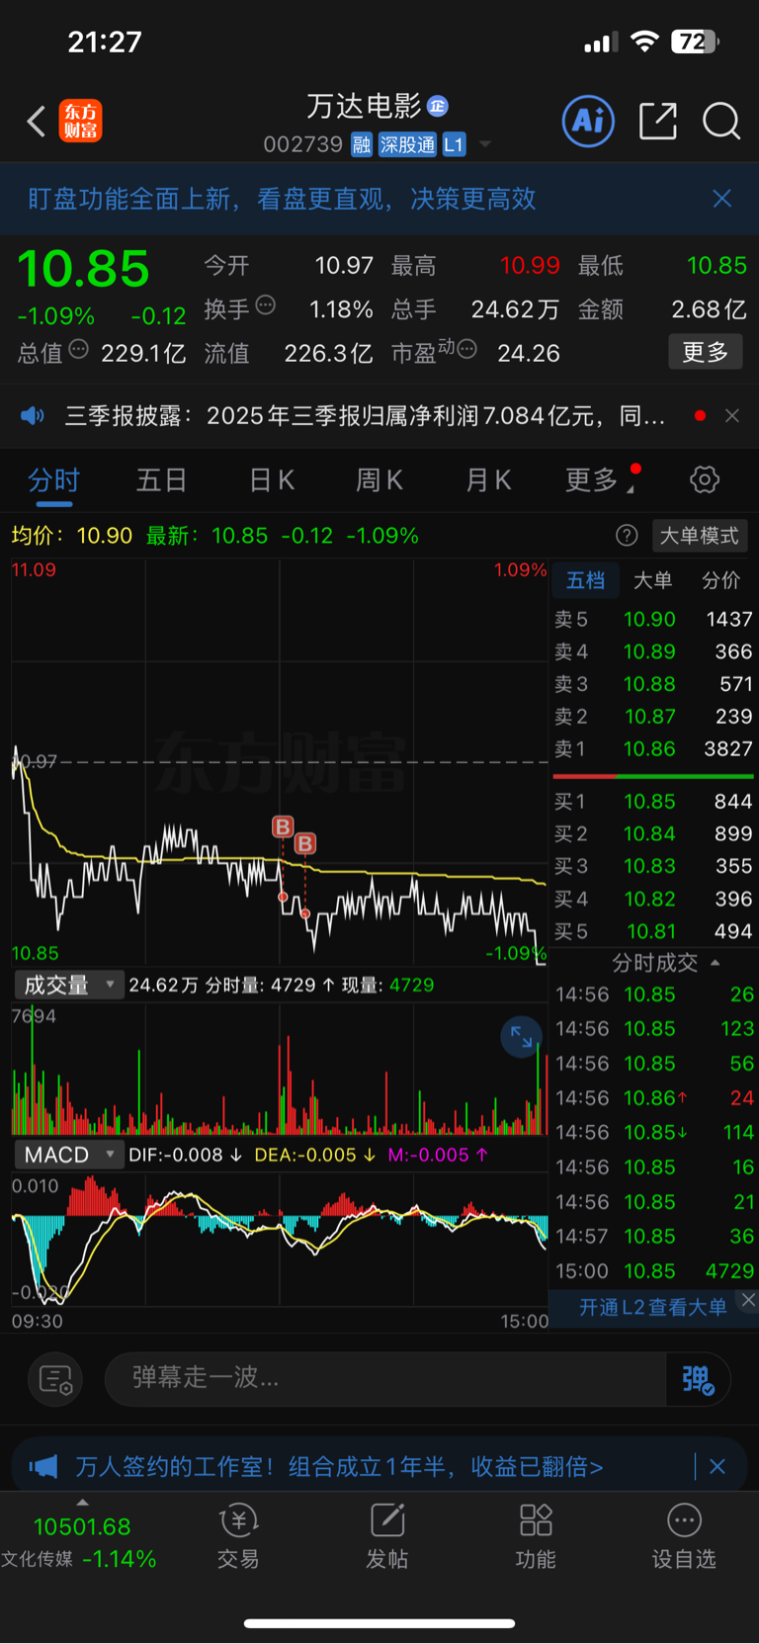Tap the megaphone icon in promo bar
Image resolution: width=759 pixels, height=1644 pixels.
coord(43,1466)
